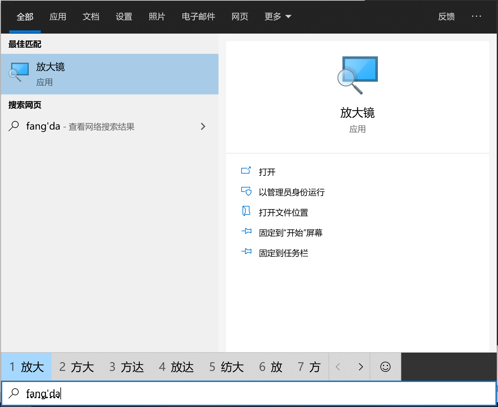
Task: Click the open icon beside 打开
Action: 246,171
